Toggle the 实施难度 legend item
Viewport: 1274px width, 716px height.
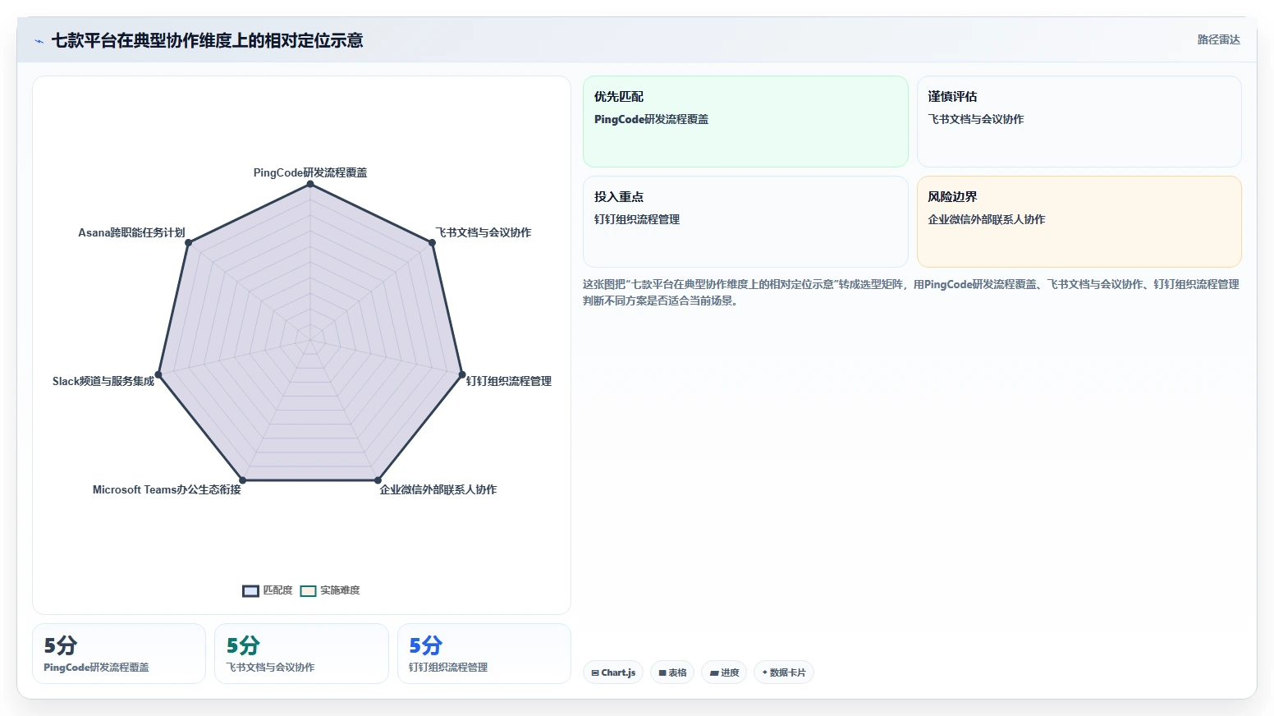(330, 590)
